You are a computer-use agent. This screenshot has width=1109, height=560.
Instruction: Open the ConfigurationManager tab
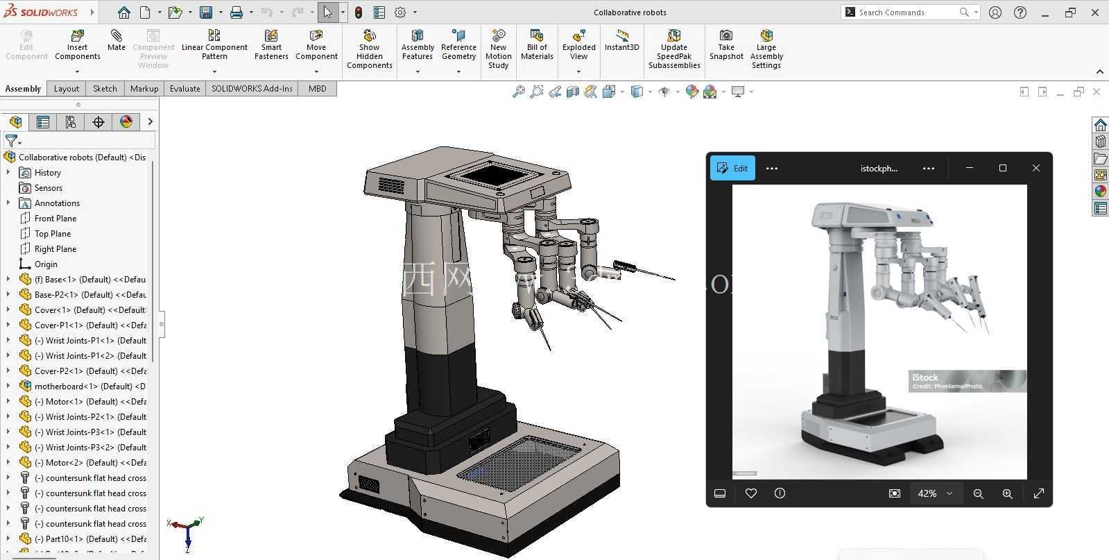coord(71,122)
